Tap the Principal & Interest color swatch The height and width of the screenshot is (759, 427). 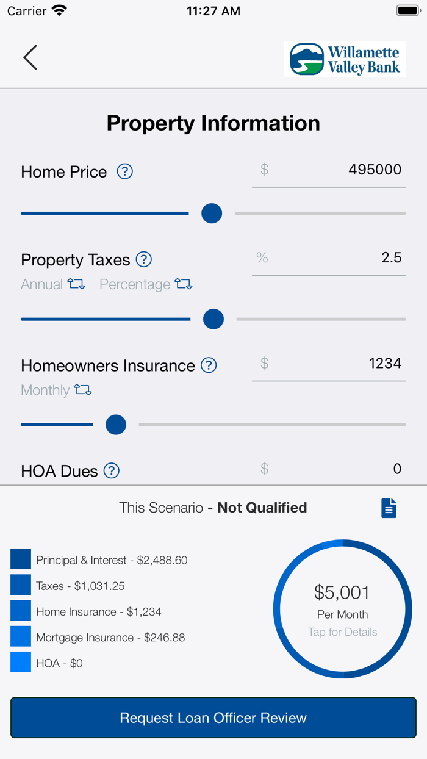point(21,559)
